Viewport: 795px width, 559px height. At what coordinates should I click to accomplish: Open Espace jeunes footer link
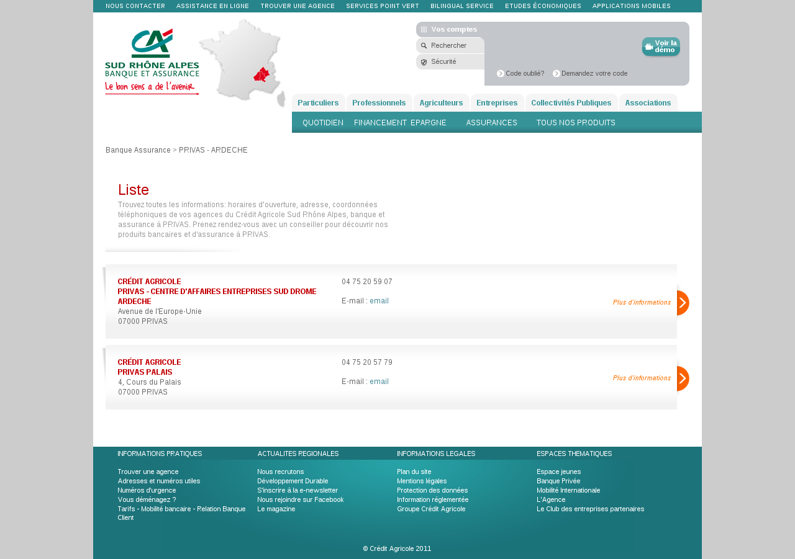click(x=559, y=472)
